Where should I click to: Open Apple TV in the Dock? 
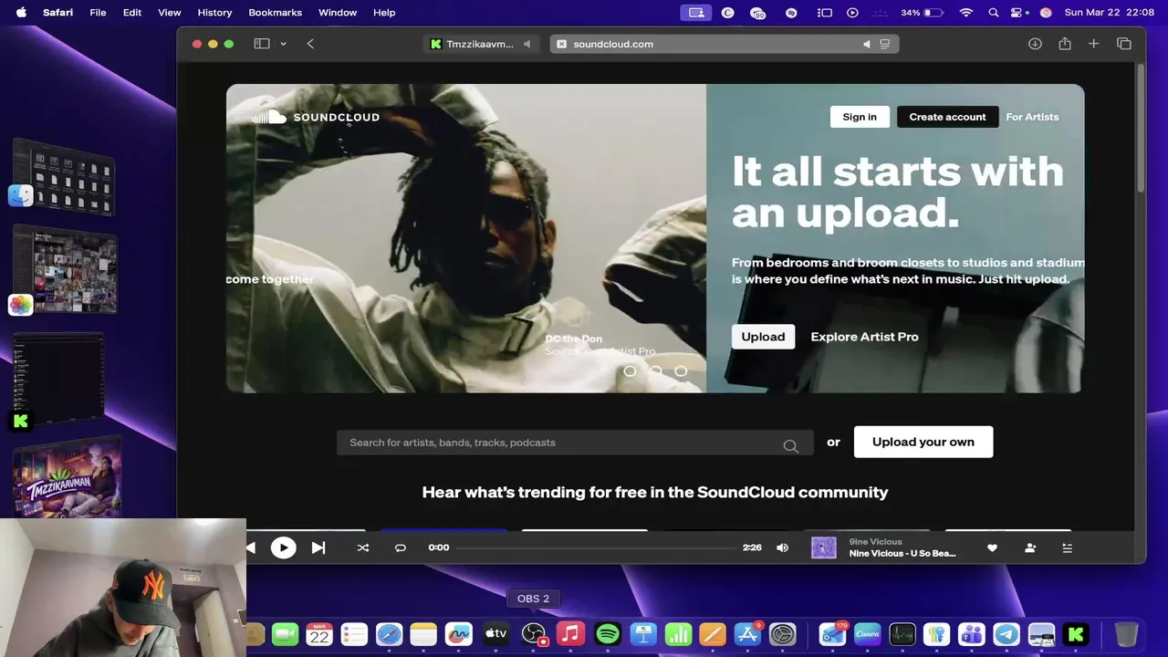(x=495, y=633)
